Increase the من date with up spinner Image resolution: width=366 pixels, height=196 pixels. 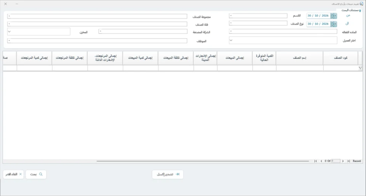pos(332,14)
